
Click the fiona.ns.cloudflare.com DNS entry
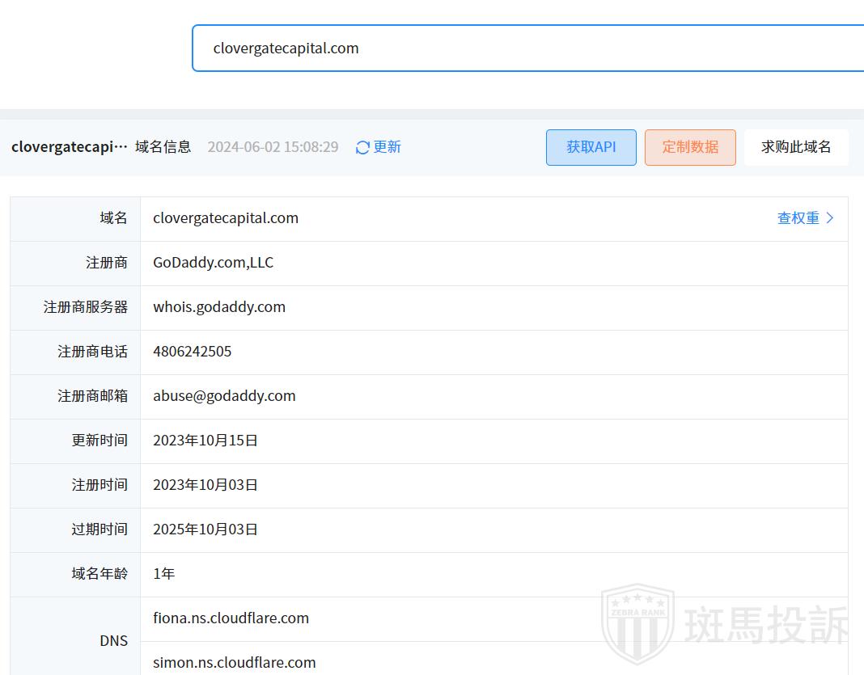pos(231,618)
